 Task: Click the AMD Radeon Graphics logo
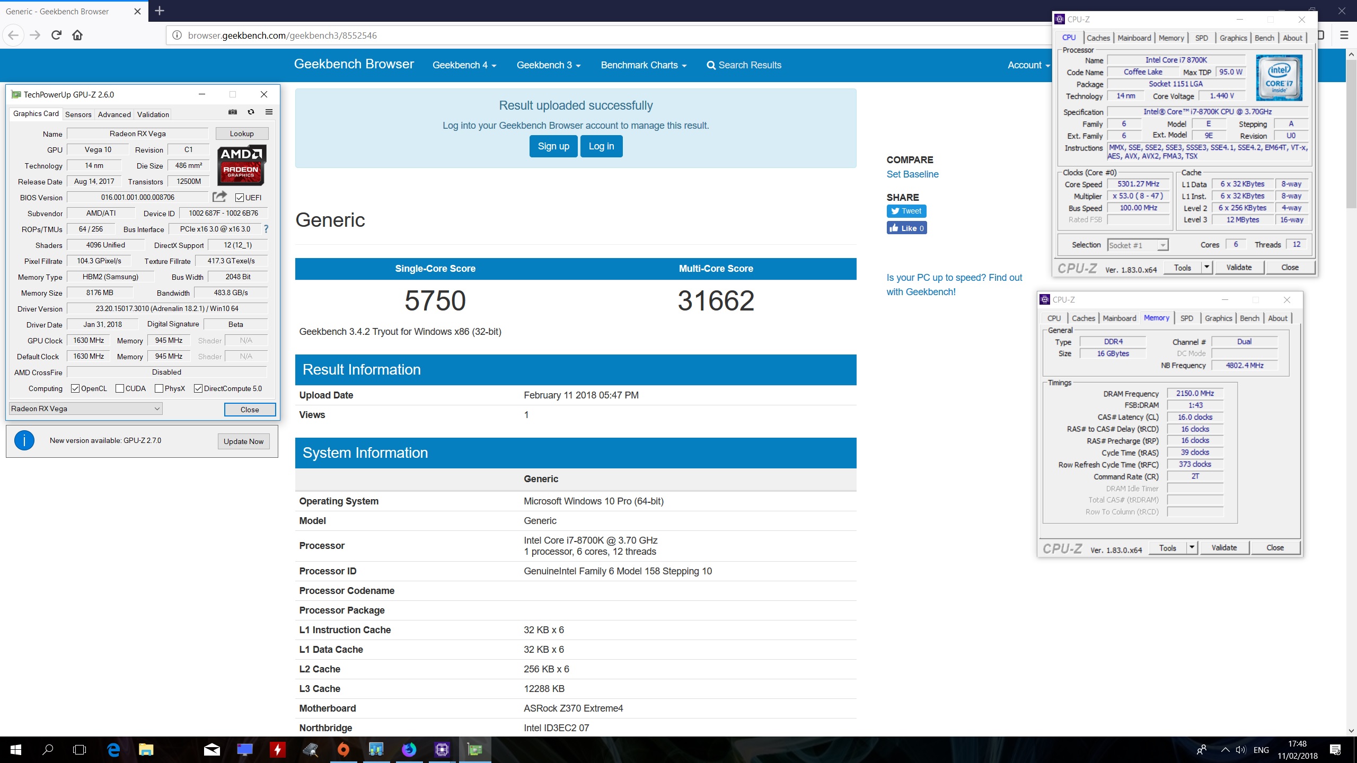242,165
